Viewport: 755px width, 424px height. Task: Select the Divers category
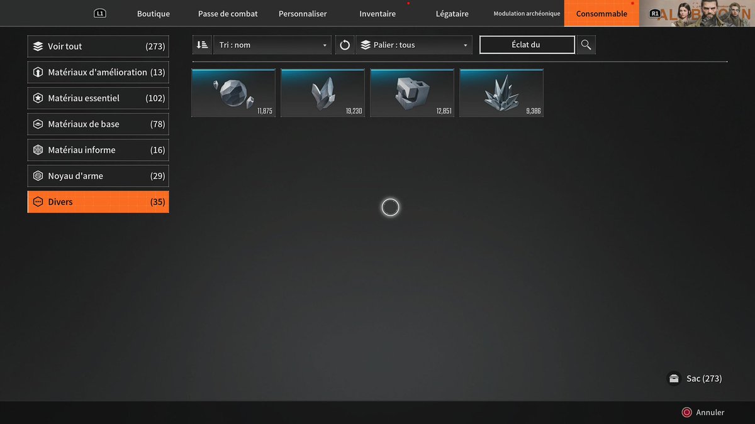coord(98,202)
